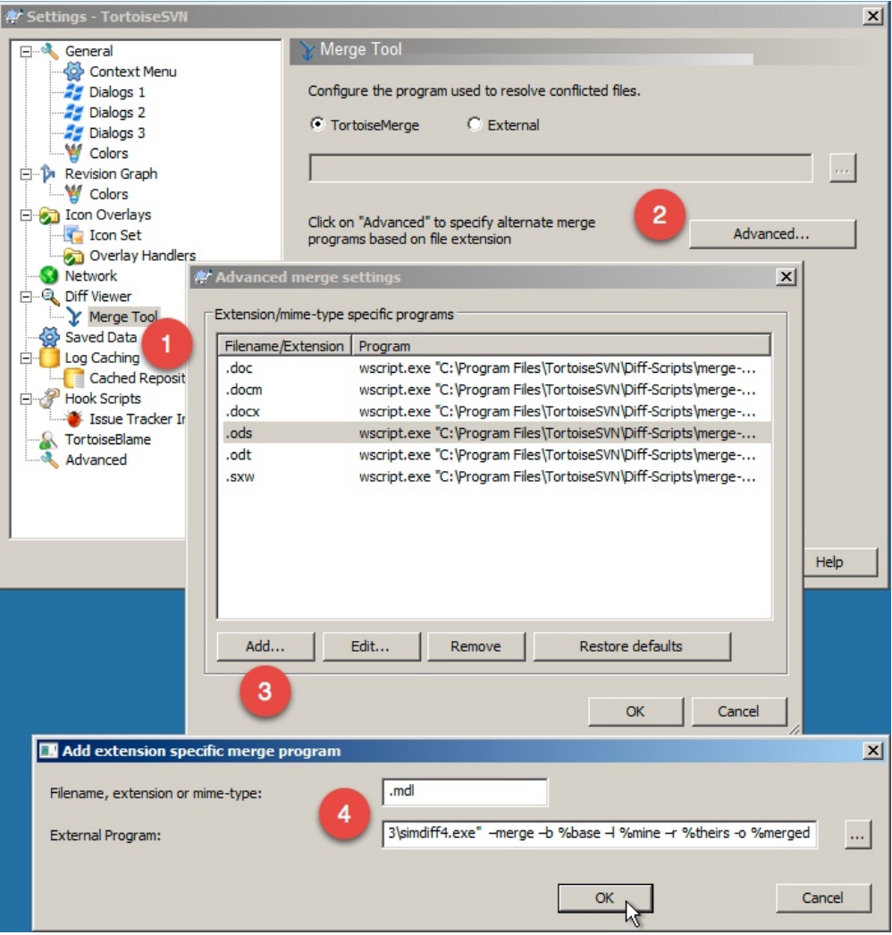Click Add... in Advanced merge settings
This screenshot has height=935, width=892.
click(265, 646)
